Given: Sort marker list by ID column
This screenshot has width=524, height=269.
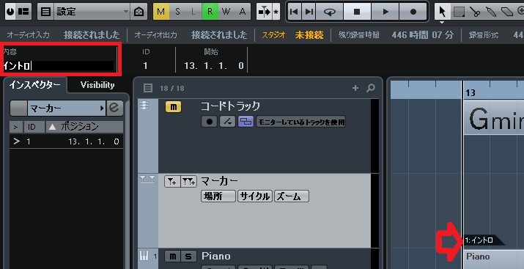Looking at the screenshot, I should pos(34,127).
